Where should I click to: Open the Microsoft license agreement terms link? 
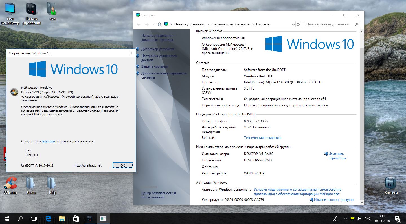click(297, 192)
